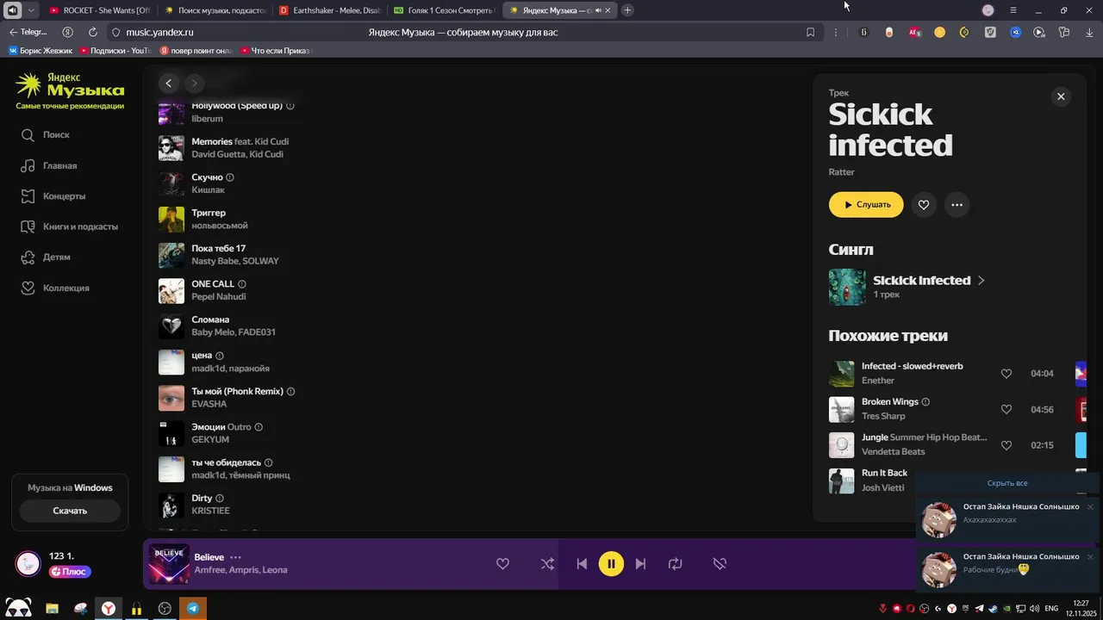Skip to the previous track
Image resolution: width=1103 pixels, height=620 pixels.
coord(582,564)
